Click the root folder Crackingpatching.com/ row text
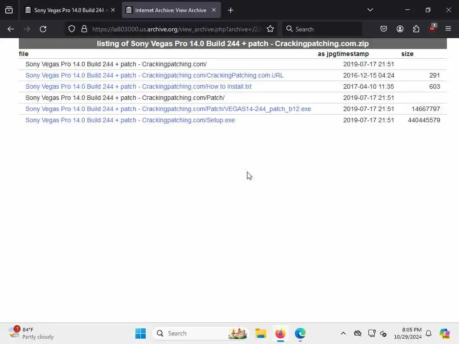The image size is (459, 344). click(116, 64)
